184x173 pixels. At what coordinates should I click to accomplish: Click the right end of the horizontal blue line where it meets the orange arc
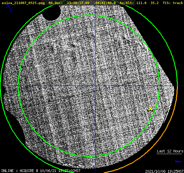tap(178, 86)
